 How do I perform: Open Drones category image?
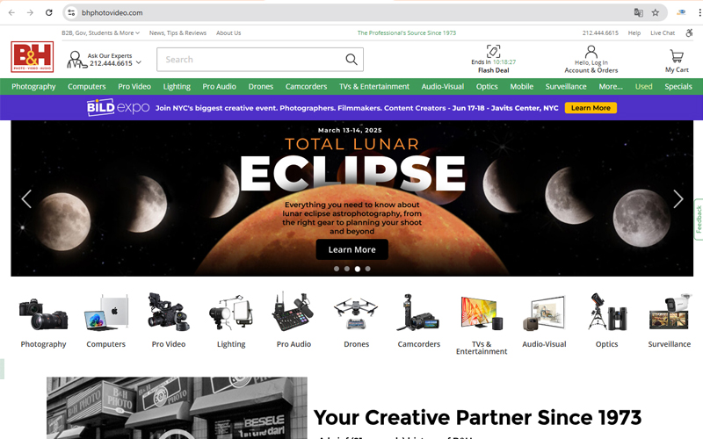click(x=356, y=313)
